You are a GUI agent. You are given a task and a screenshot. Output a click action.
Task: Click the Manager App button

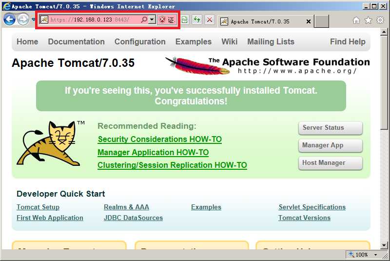point(331,145)
